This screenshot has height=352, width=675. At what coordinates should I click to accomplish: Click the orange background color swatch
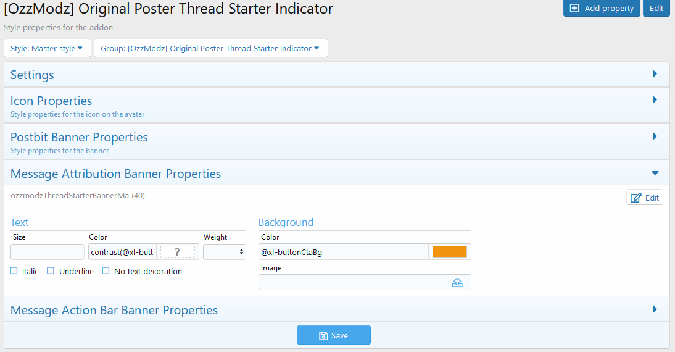tap(449, 252)
